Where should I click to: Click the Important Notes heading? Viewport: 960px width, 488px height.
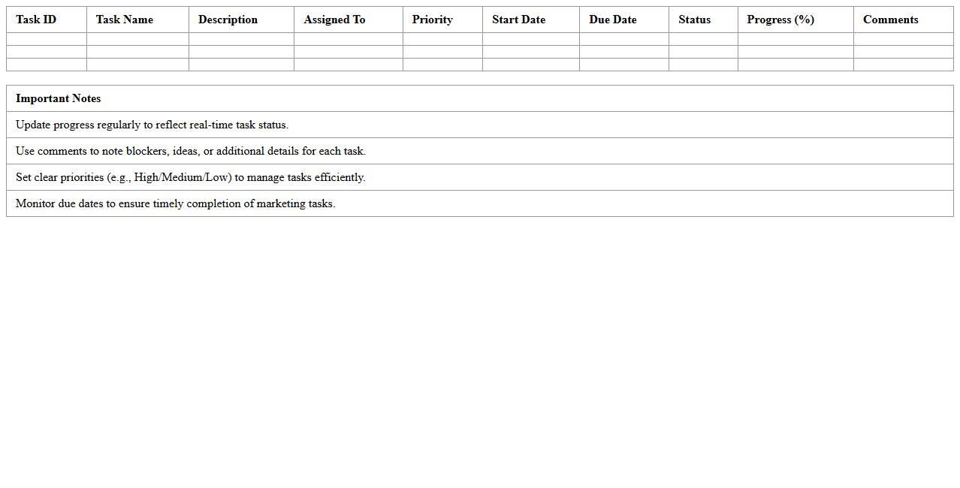coord(58,98)
